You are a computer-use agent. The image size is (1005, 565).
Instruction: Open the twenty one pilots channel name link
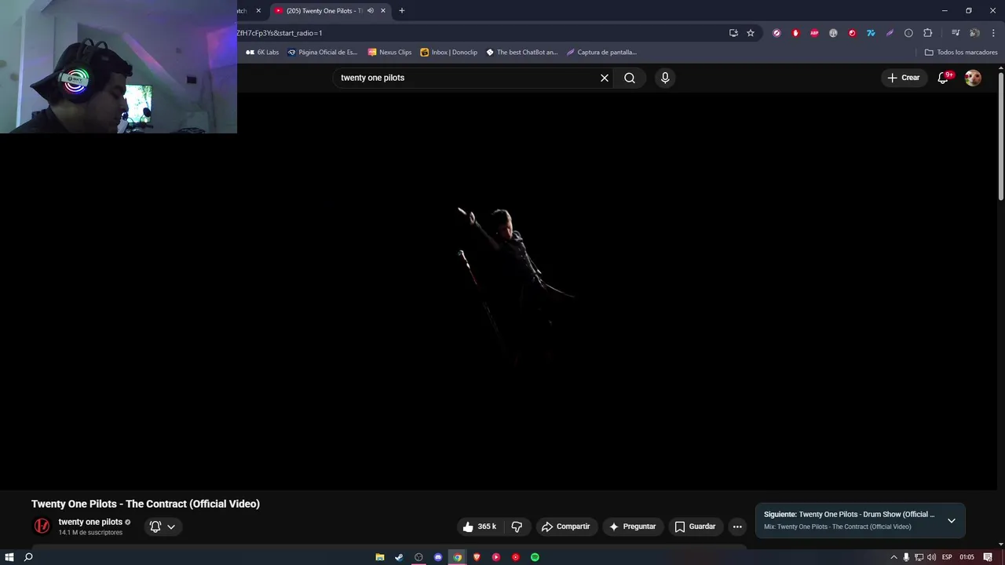[90, 522]
